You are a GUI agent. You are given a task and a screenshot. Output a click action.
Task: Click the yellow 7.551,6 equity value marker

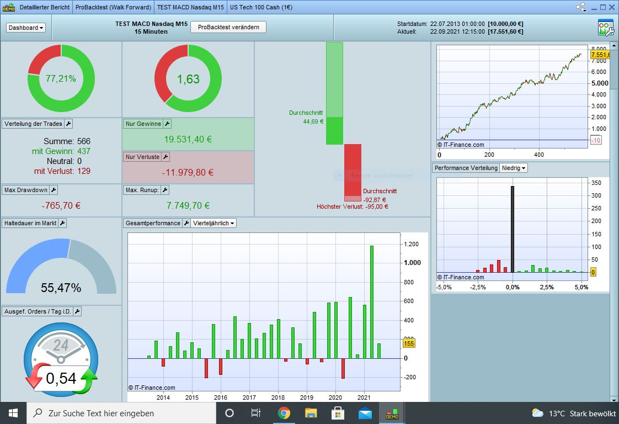pos(600,55)
